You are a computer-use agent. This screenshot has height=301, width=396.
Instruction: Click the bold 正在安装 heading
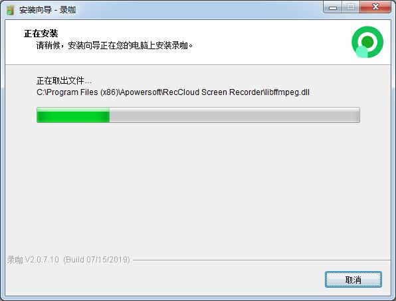(41, 34)
